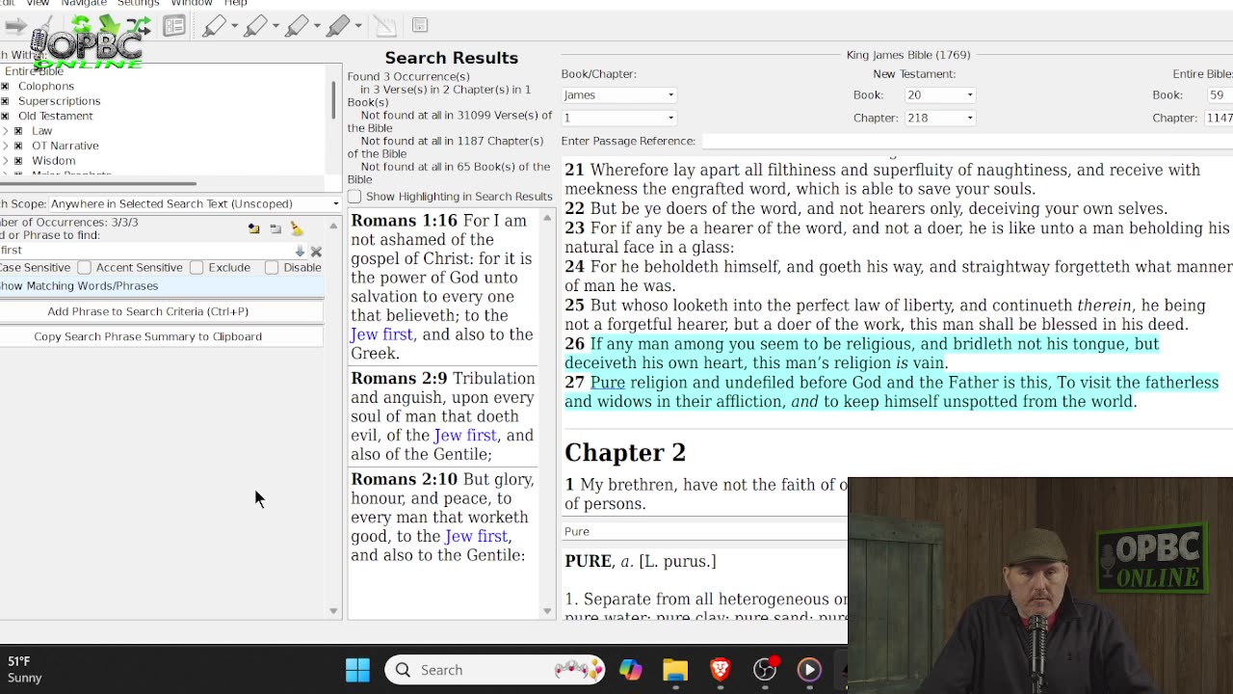Select the third highlighter tool
This screenshot has height=694, width=1233.
coord(297,26)
